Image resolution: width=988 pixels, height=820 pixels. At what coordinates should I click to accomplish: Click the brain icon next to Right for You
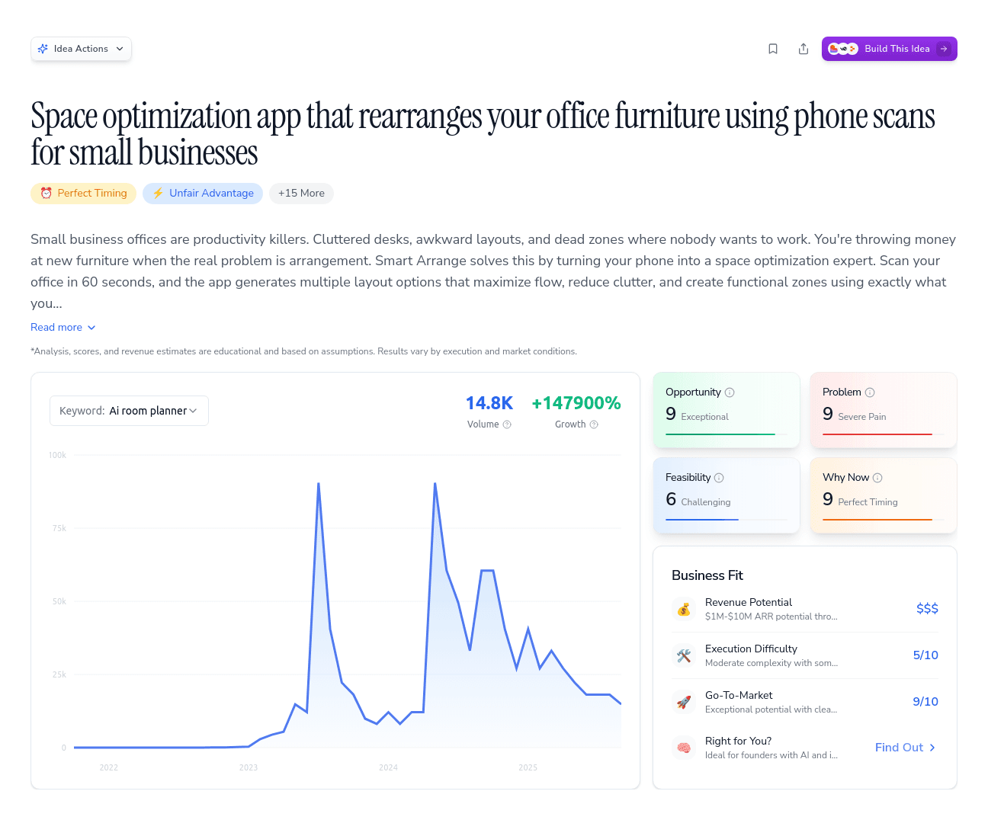pos(684,748)
